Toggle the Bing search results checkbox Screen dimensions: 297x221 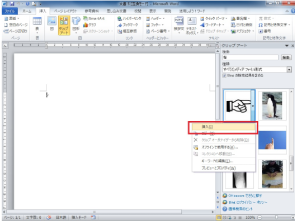tap(224, 76)
